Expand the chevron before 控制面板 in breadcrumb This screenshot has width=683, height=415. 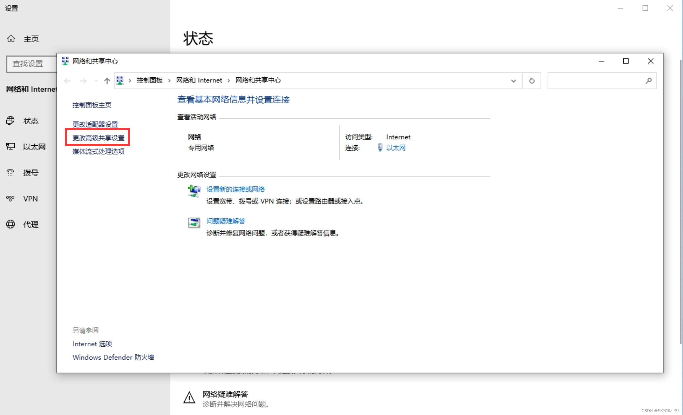tap(130, 80)
